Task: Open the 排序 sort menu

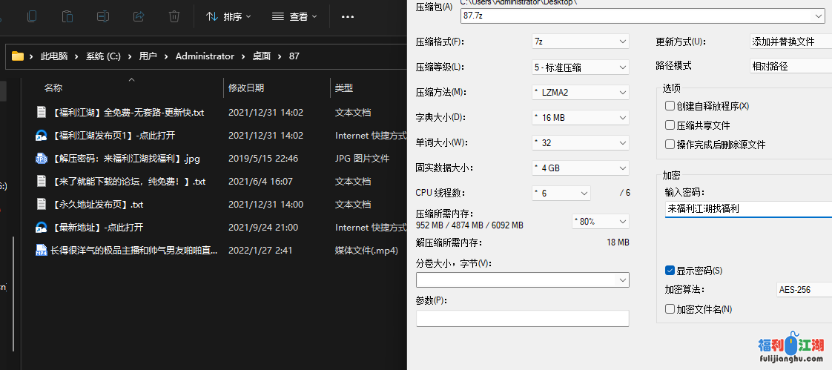Action: click(228, 16)
